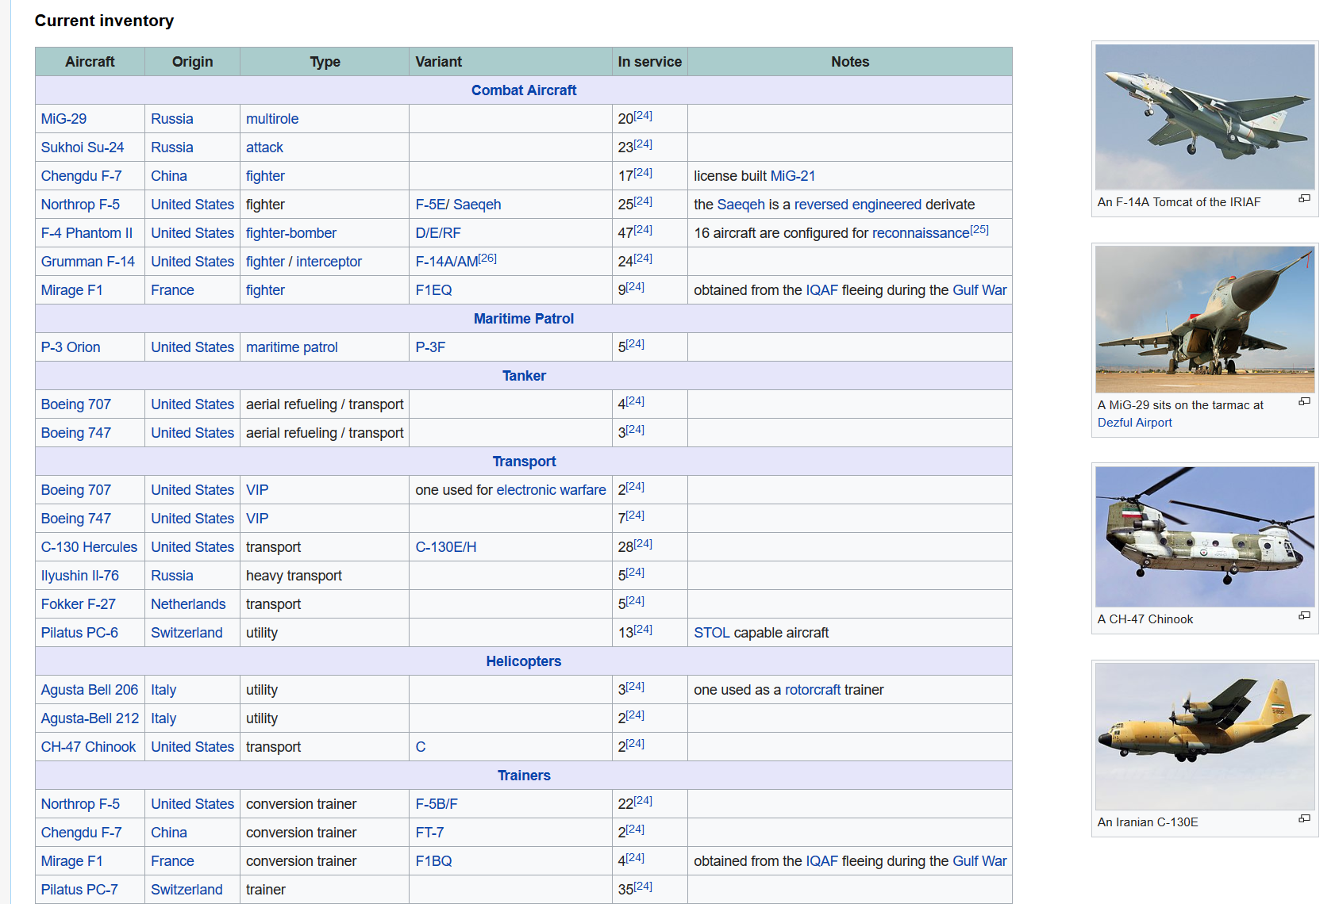The height and width of the screenshot is (904, 1335).
Task: Open the electronic warfare link
Action: tap(551, 490)
